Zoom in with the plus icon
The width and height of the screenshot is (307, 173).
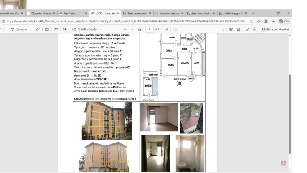coord(132,29)
